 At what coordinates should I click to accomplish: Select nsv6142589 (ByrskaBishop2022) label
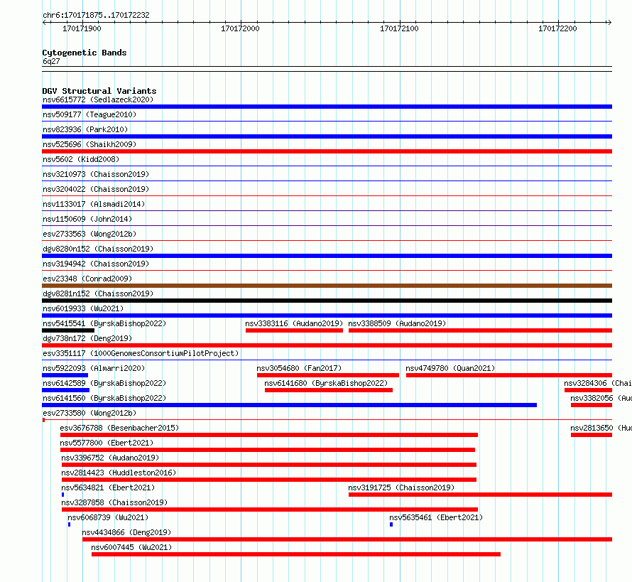click(104, 383)
